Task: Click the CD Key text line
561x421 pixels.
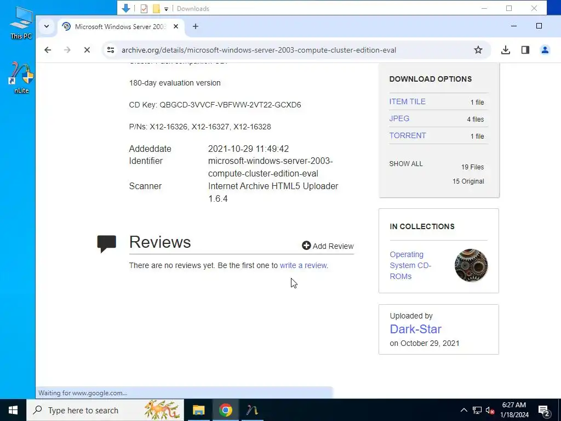Action: pos(215,105)
